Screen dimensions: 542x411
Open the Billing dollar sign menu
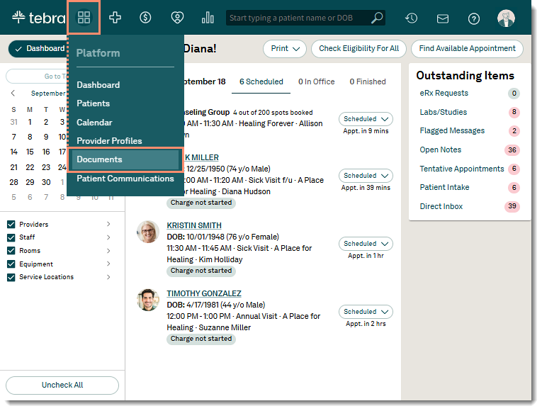[145, 18]
